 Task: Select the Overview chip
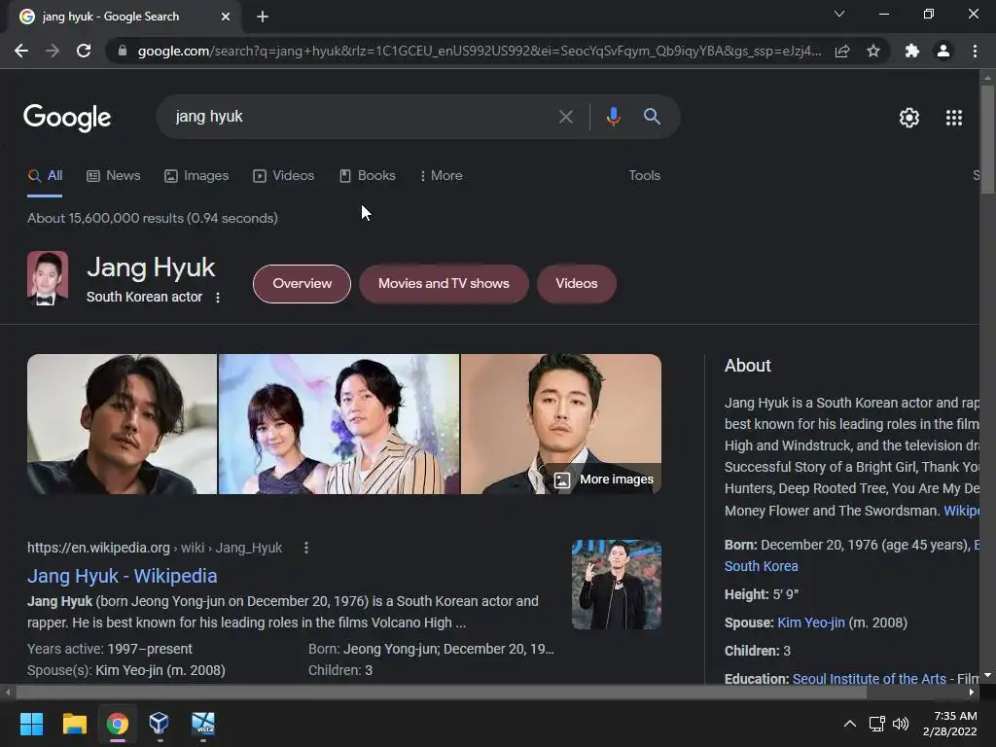302,284
